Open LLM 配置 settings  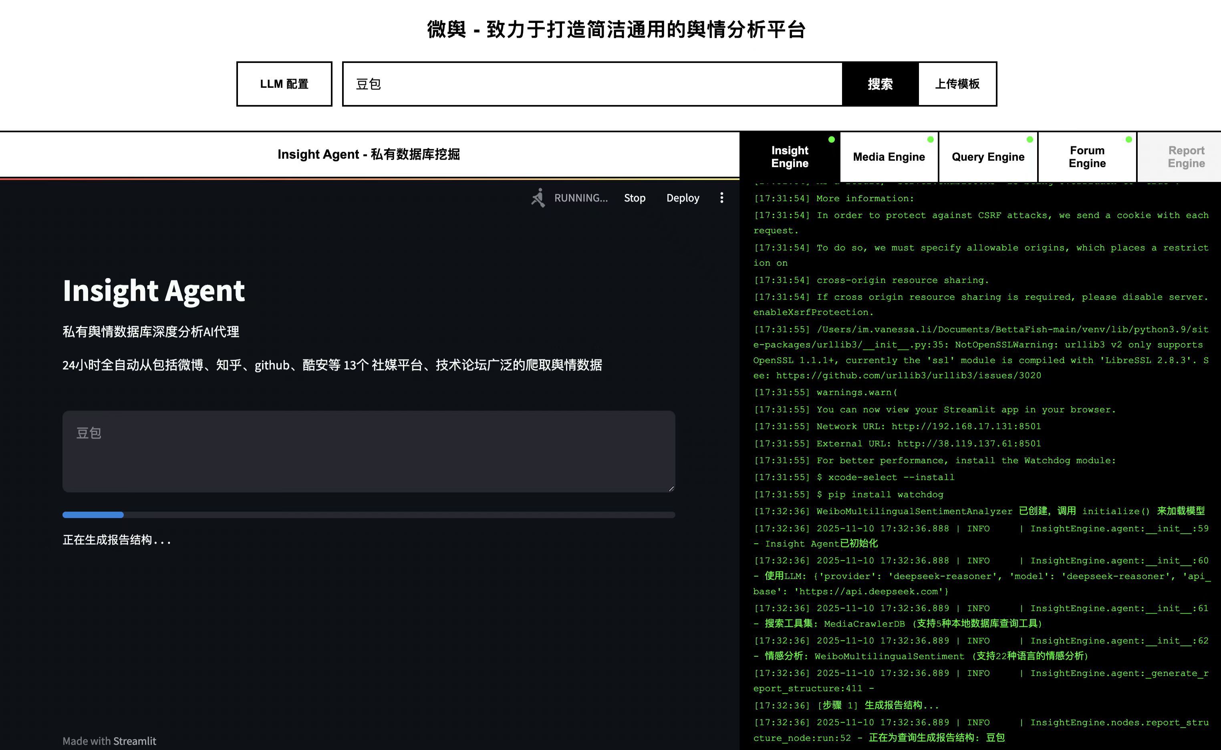click(284, 84)
